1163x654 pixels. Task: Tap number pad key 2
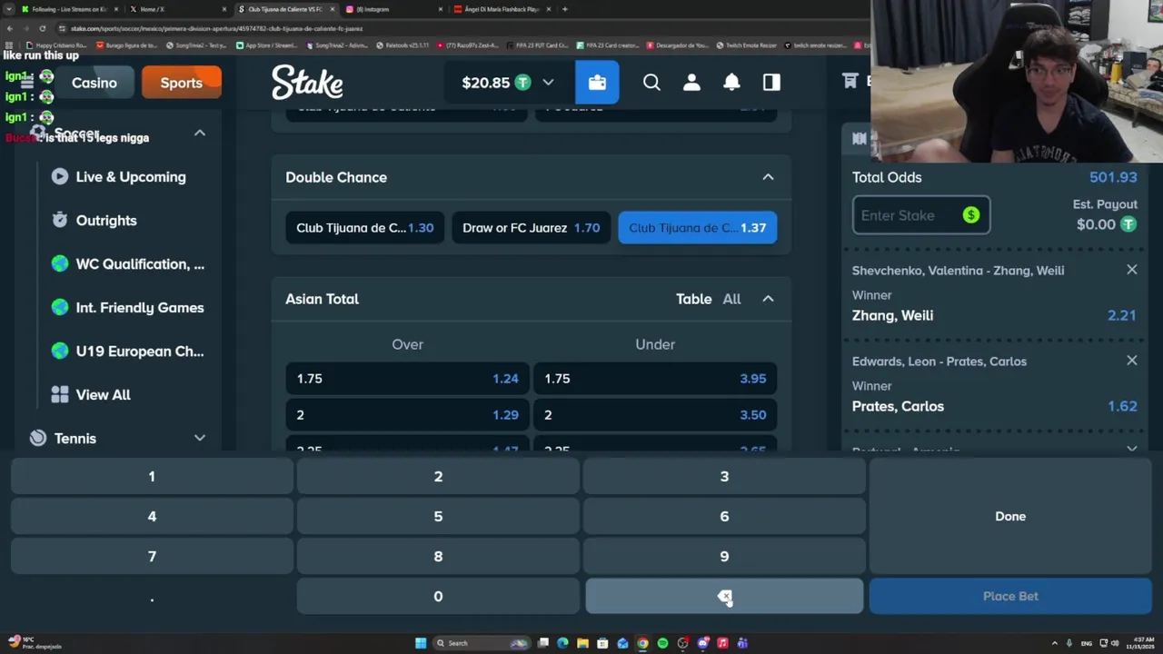[x=438, y=476]
